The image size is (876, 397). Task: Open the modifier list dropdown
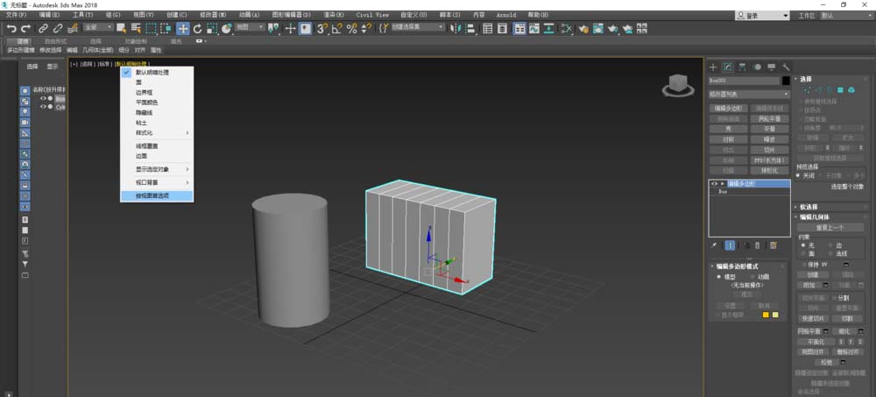pyautogui.click(x=749, y=93)
